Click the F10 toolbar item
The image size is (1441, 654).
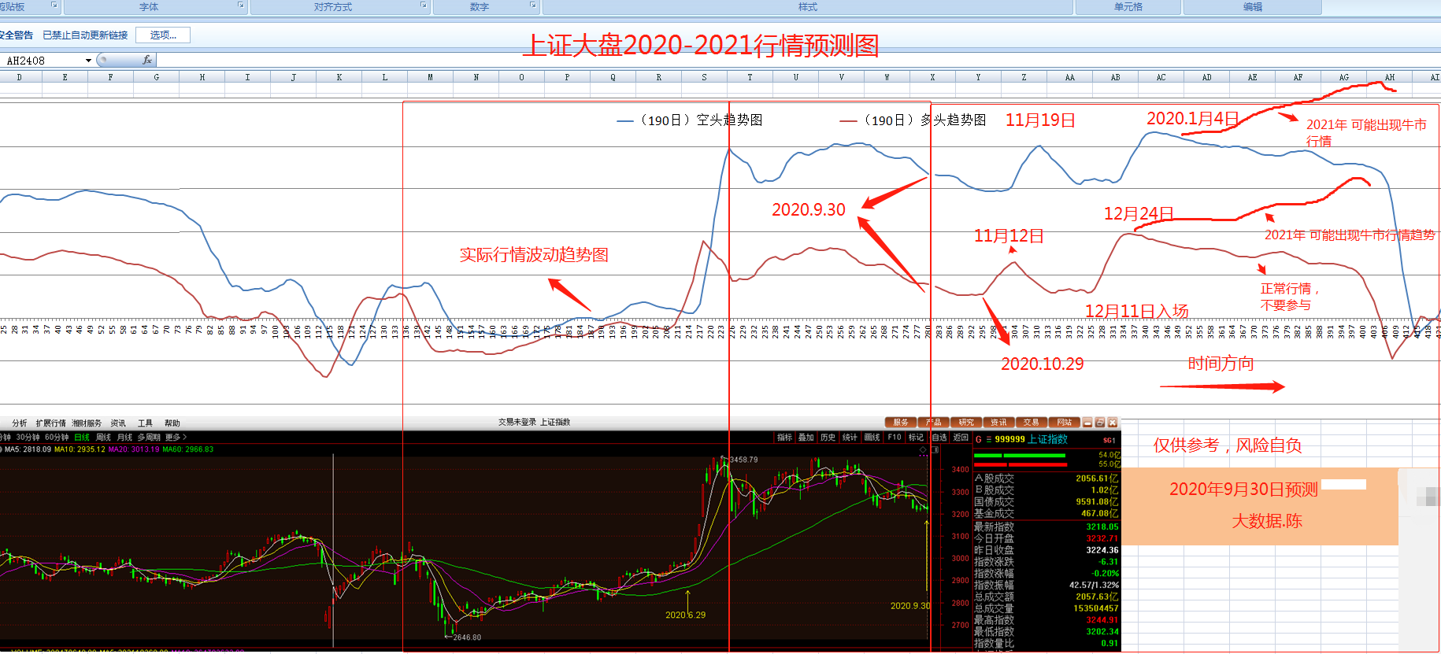895,438
